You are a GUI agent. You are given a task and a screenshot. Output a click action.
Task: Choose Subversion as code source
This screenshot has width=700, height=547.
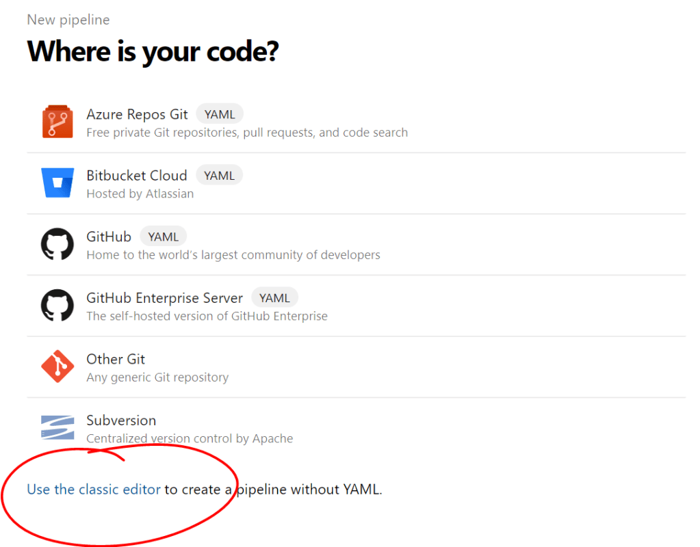121,421
